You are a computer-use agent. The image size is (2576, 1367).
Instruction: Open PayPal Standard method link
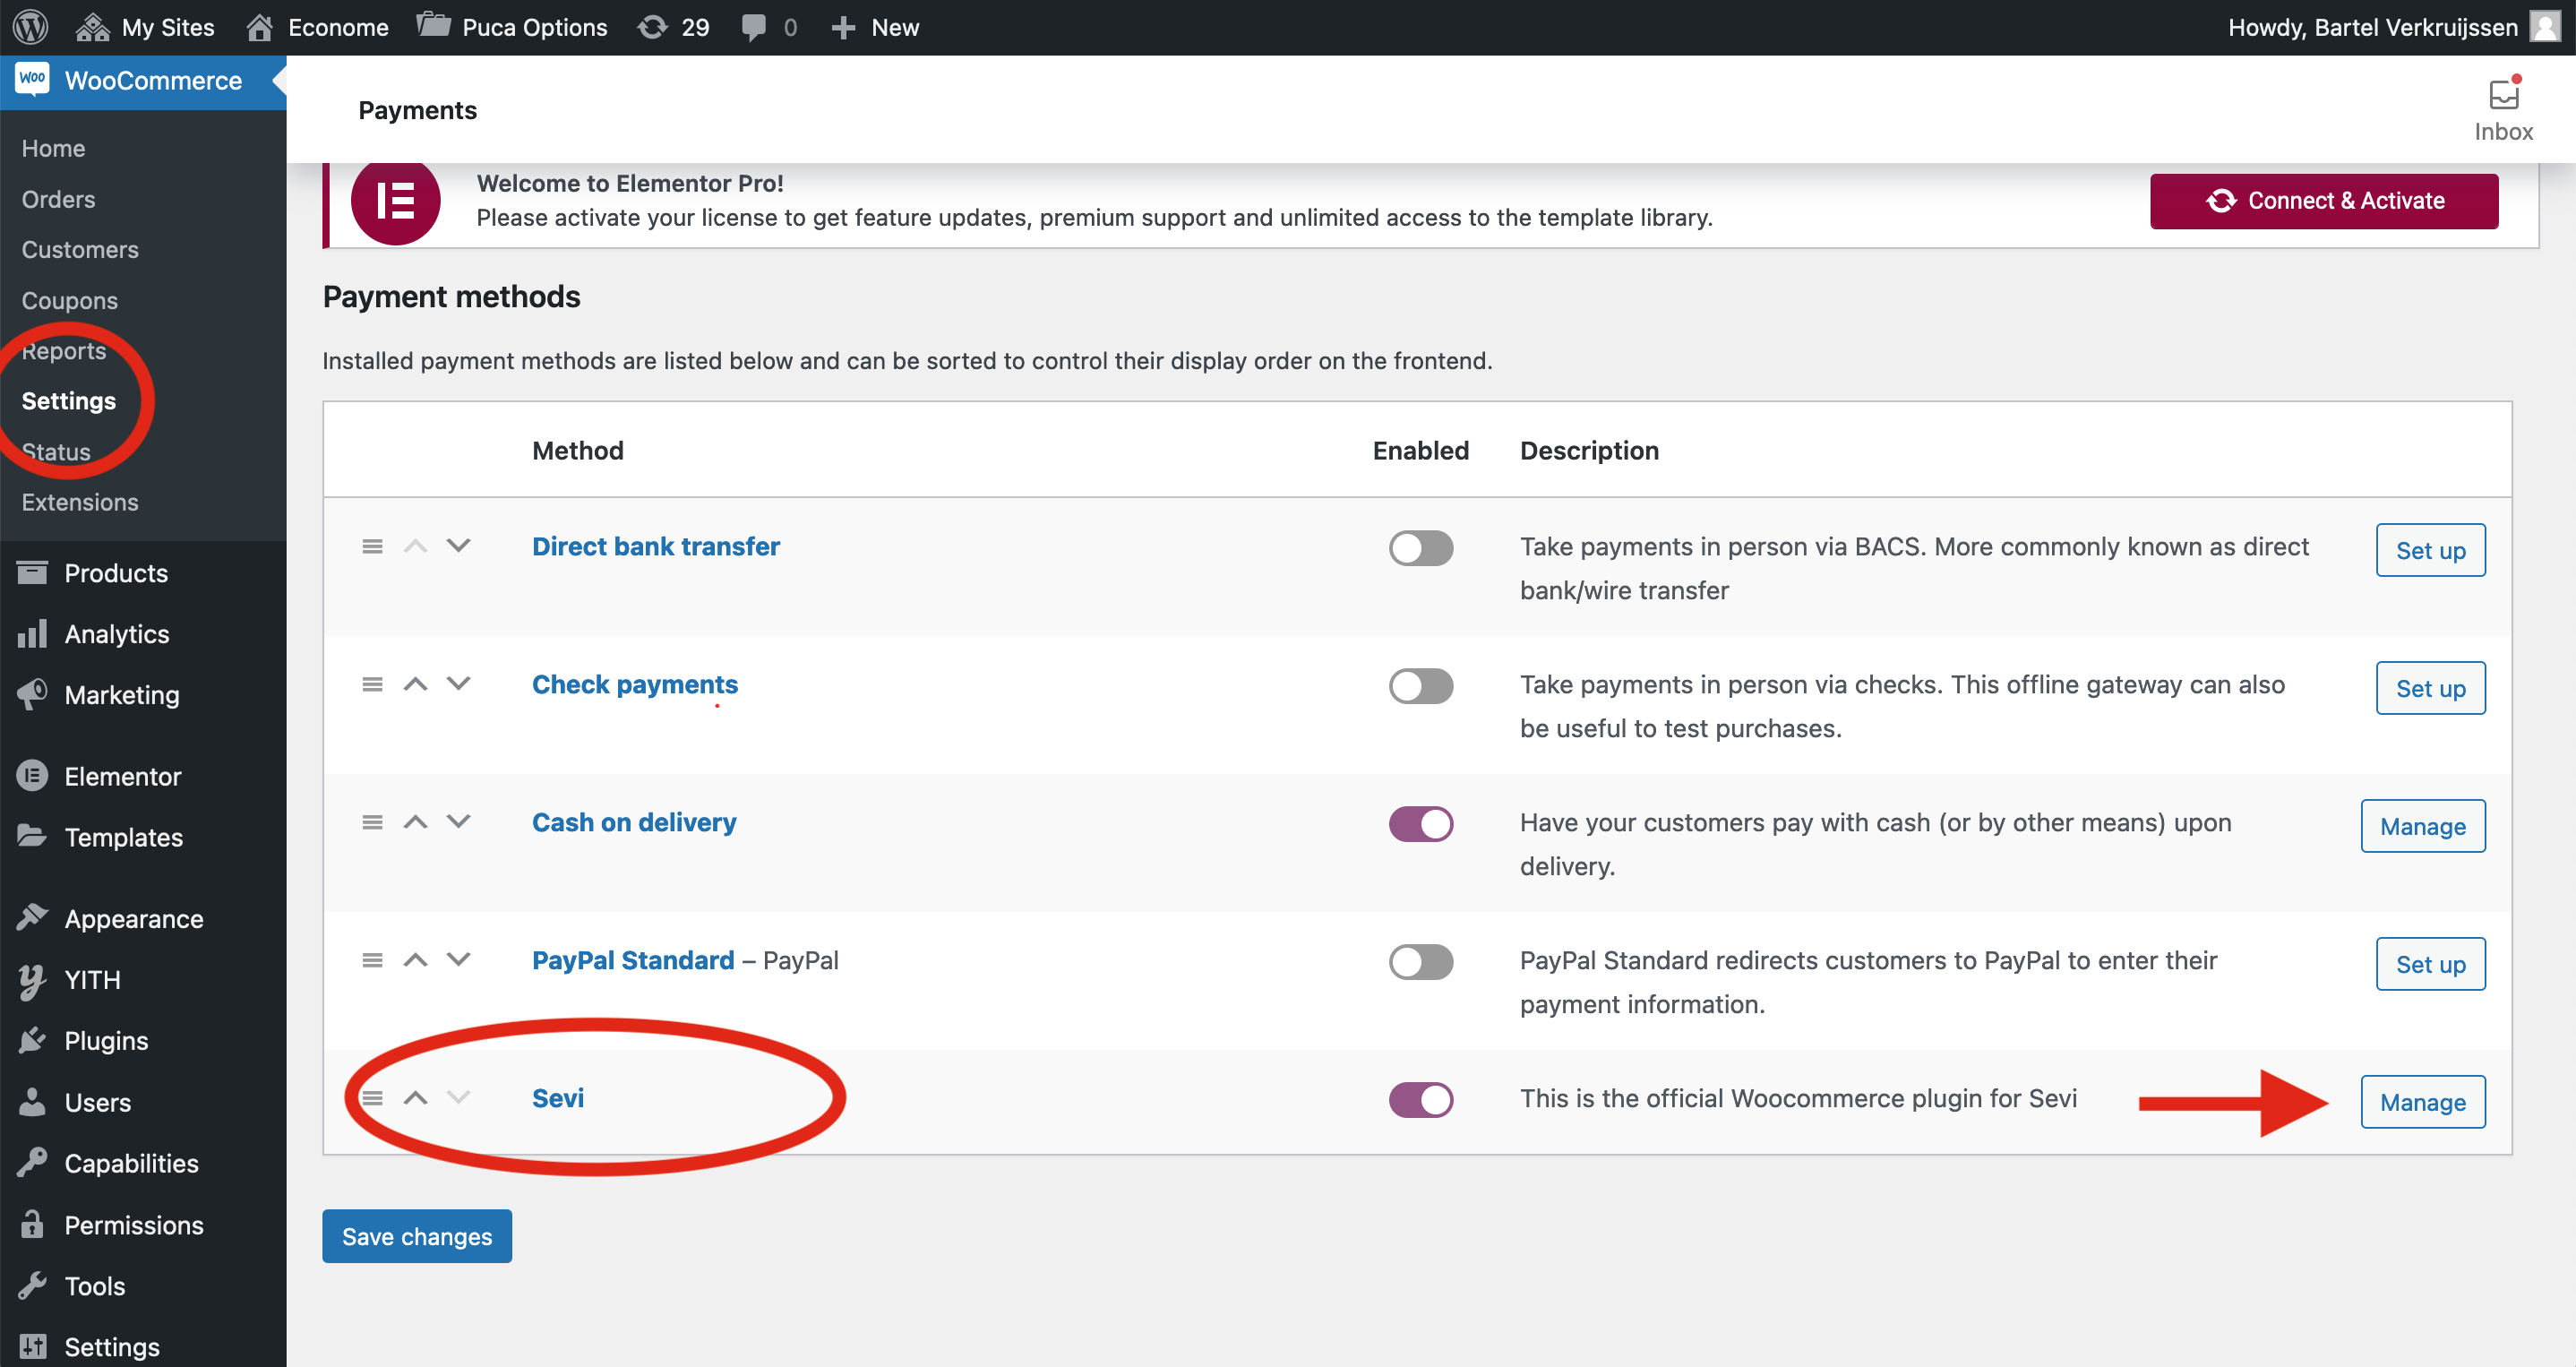coord(633,960)
